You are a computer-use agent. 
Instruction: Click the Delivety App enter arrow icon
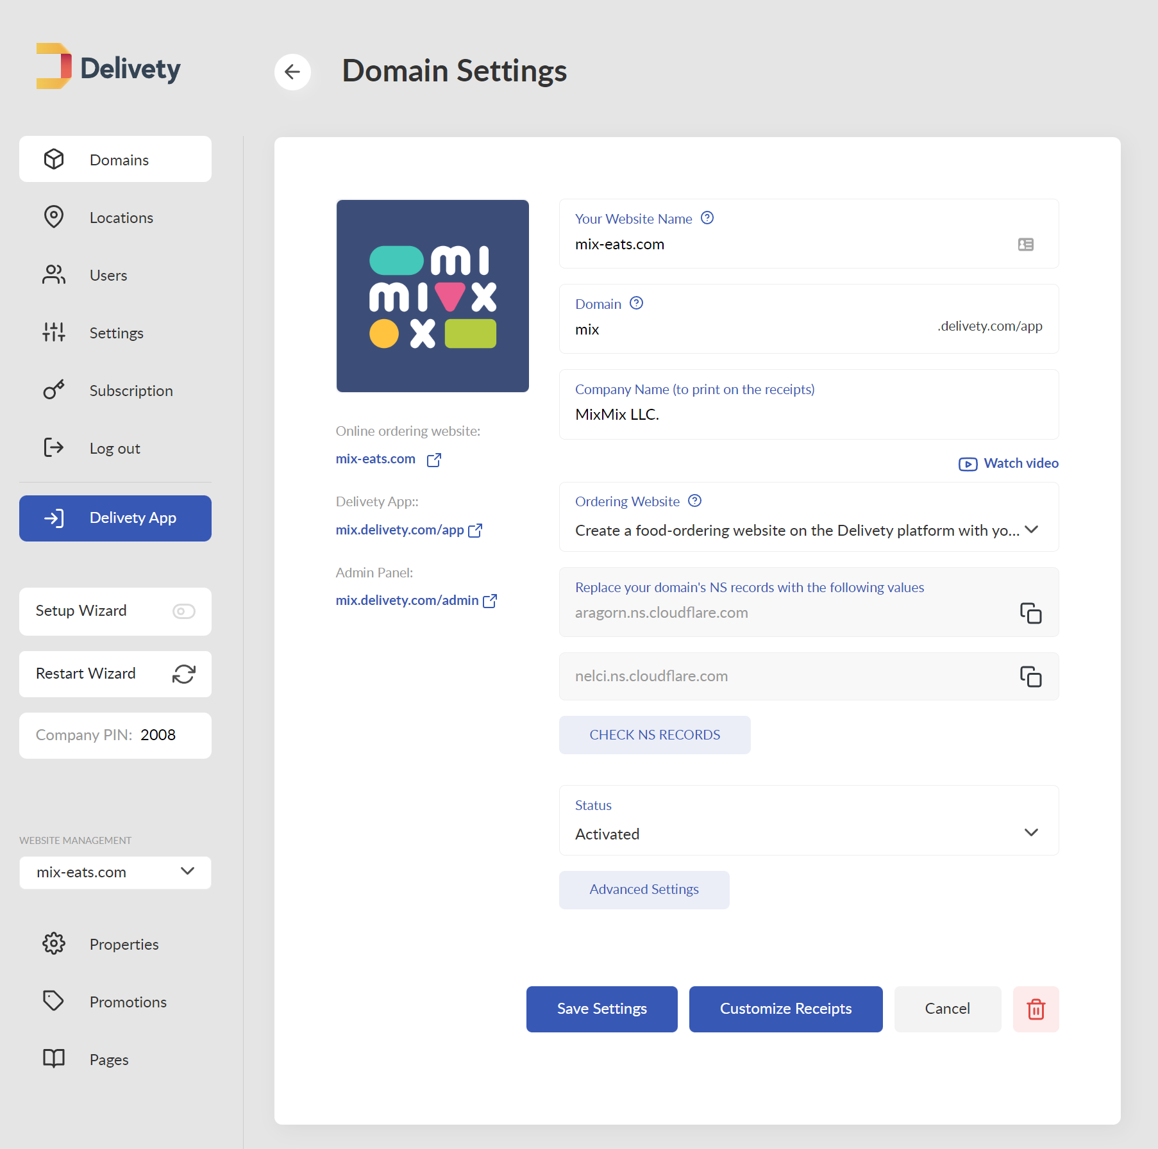(x=54, y=518)
